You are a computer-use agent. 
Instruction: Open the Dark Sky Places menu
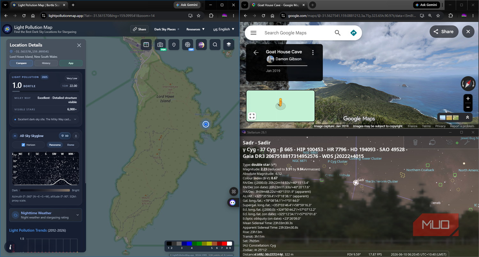tap(166, 29)
